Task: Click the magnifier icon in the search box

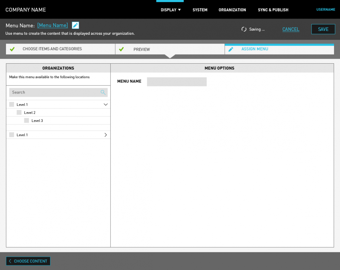Action: pyautogui.click(x=103, y=92)
